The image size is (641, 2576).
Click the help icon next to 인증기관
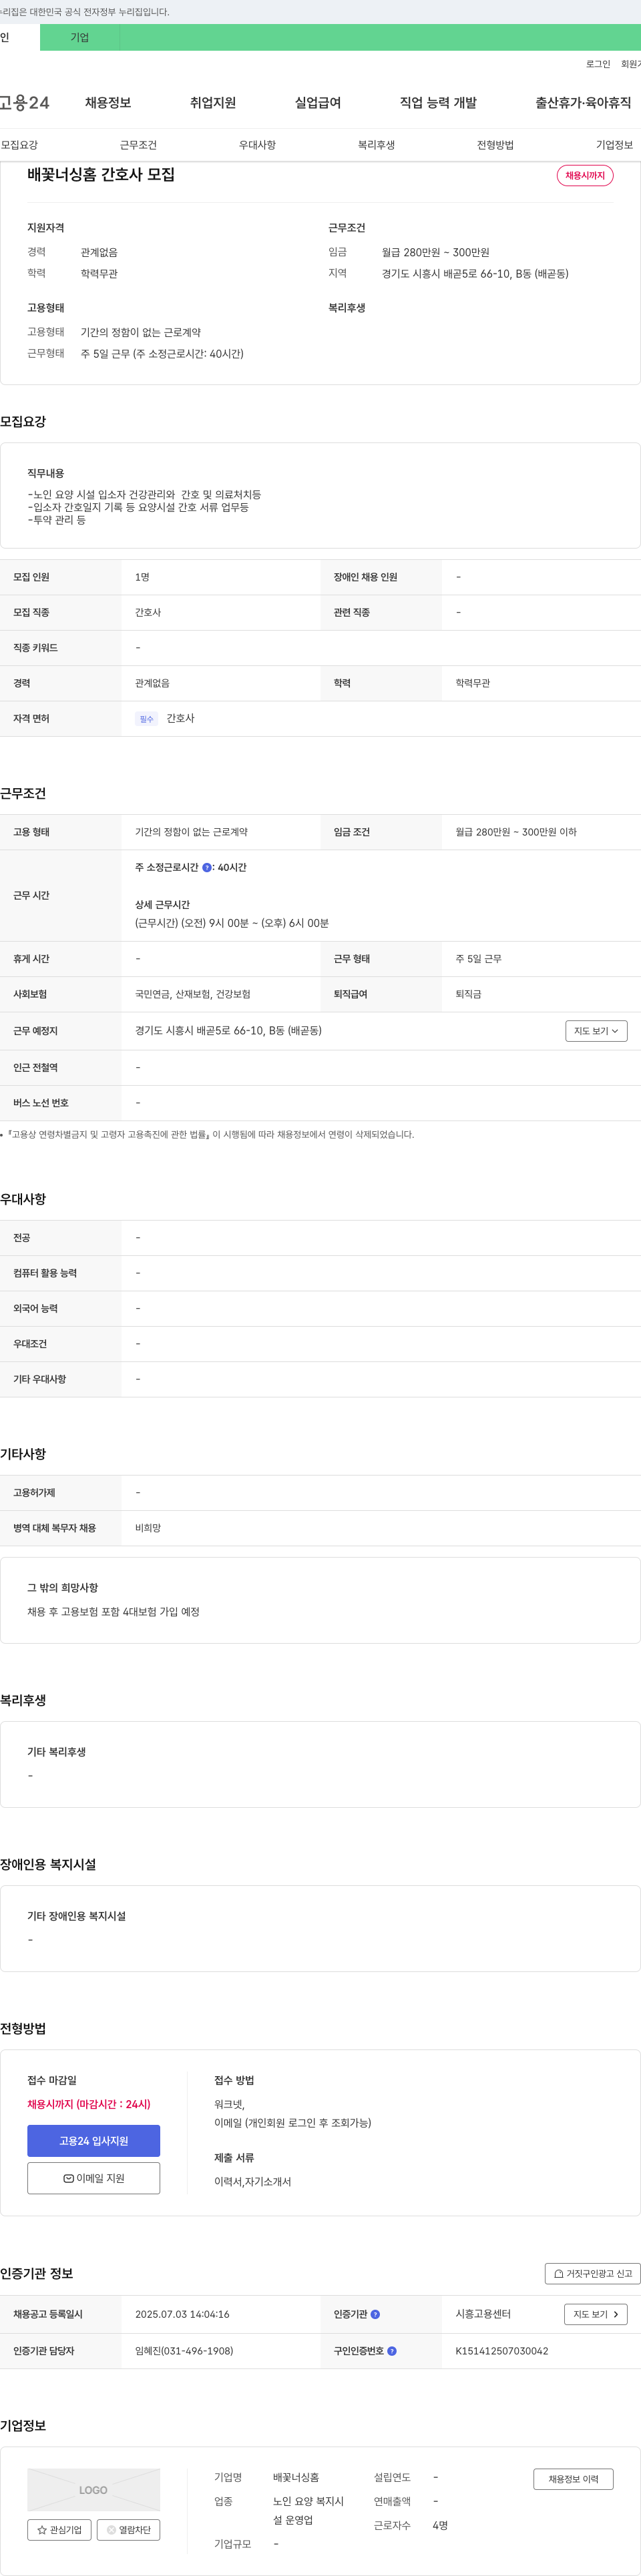(x=375, y=2314)
